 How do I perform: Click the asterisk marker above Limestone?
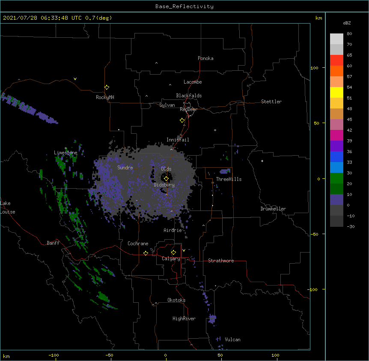66,148
